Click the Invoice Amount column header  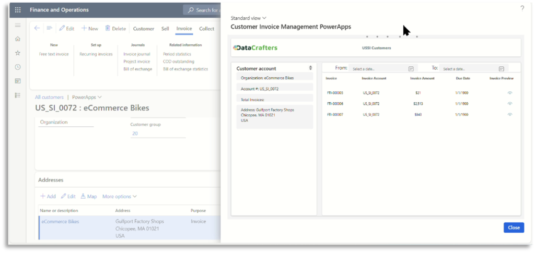tap(422, 78)
